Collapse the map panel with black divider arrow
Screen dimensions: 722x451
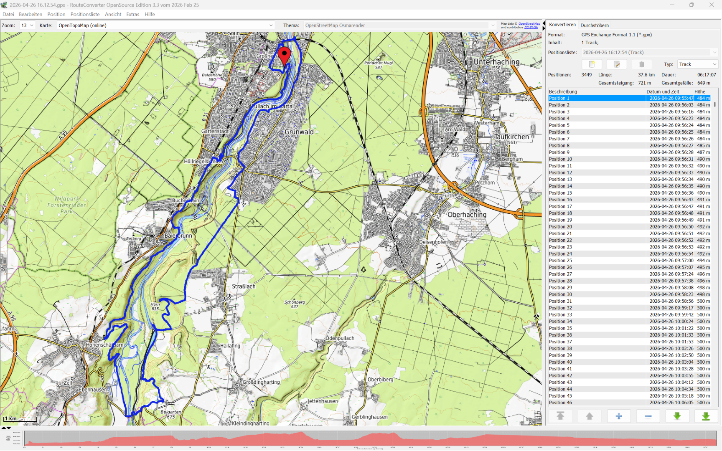(x=544, y=23)
